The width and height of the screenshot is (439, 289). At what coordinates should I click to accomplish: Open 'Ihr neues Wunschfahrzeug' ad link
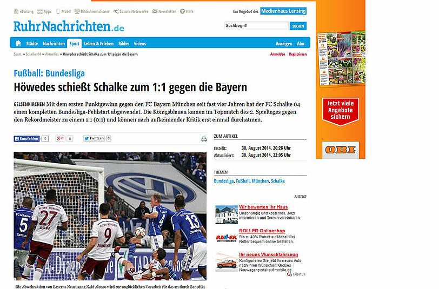point(268,254)
